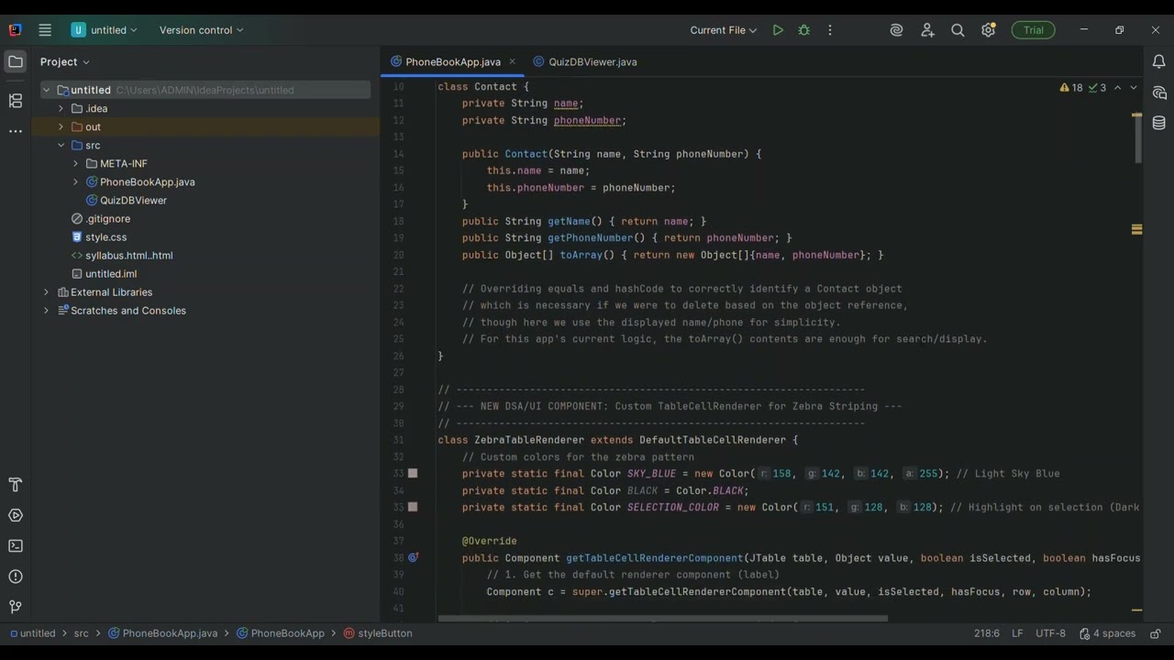
Task: Open the Database tool window
Action: point(1159,123)
